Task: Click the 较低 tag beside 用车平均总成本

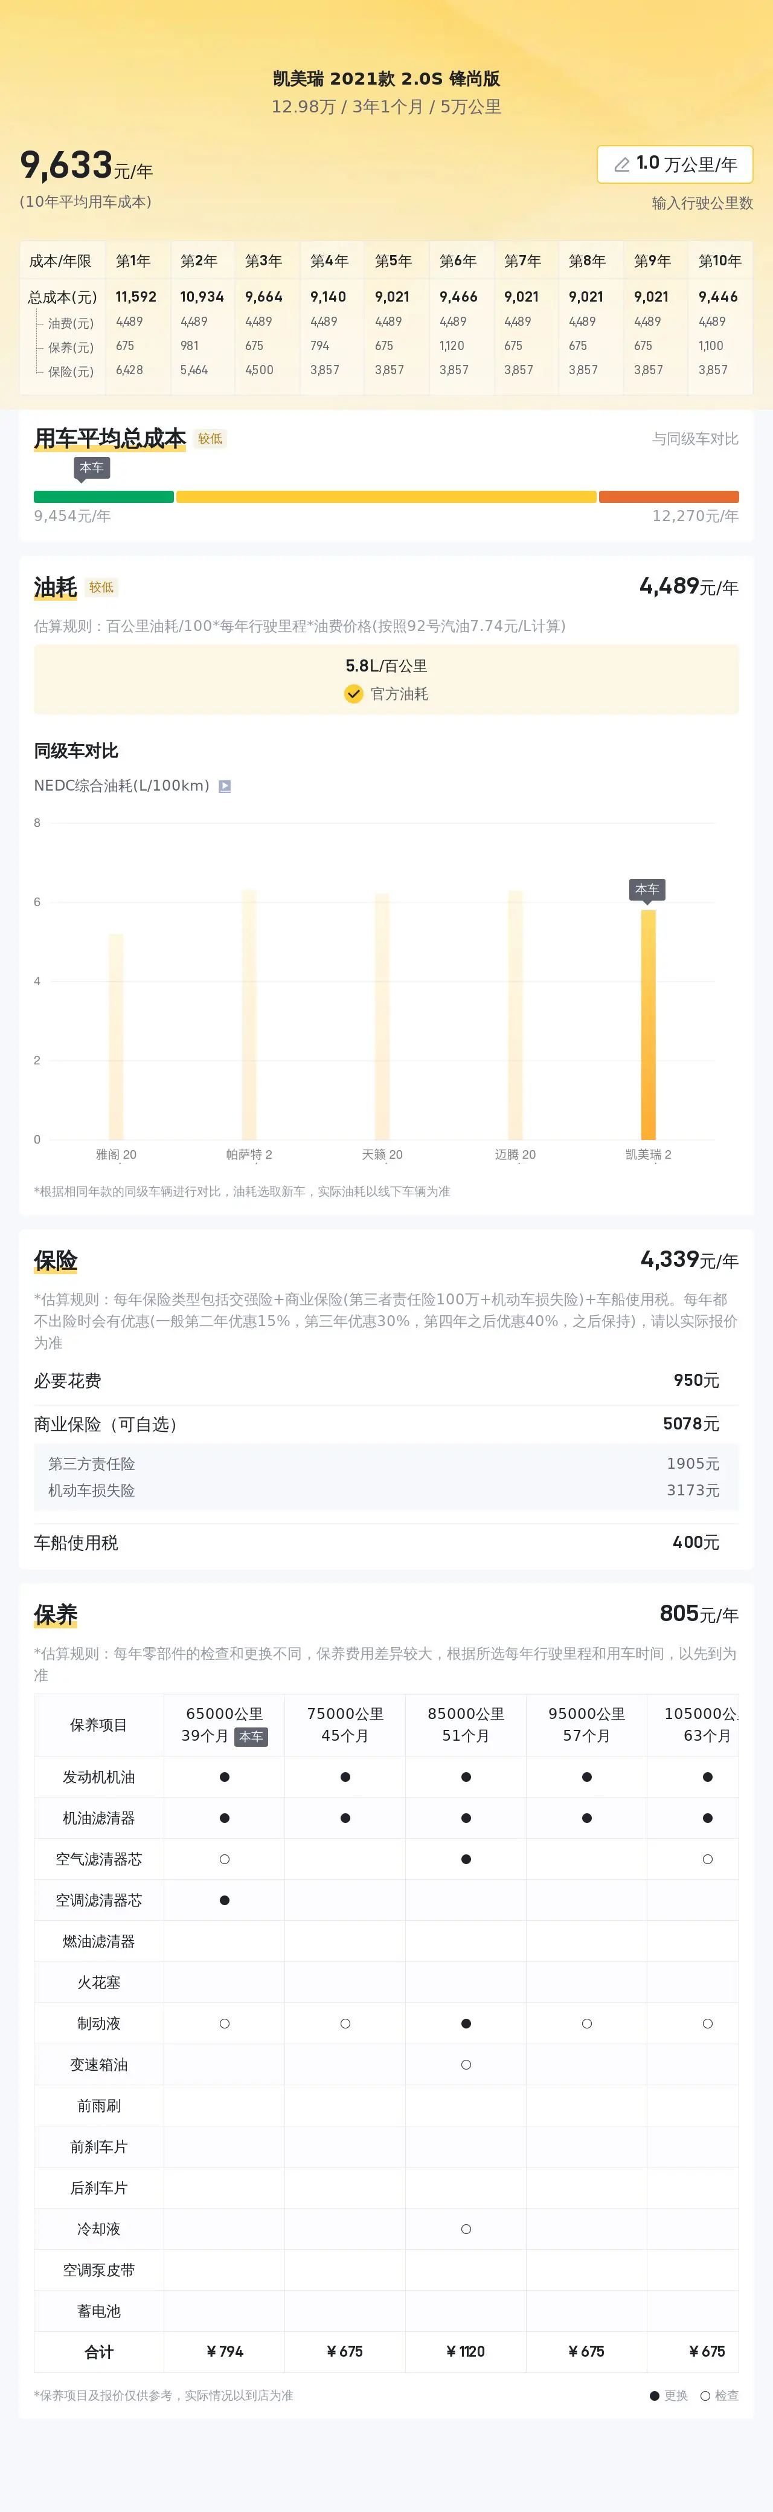Action: tap(211, 439)
